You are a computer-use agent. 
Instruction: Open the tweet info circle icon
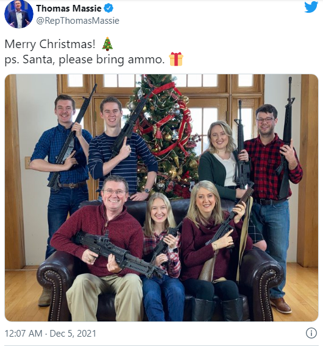tap(311, 333)
